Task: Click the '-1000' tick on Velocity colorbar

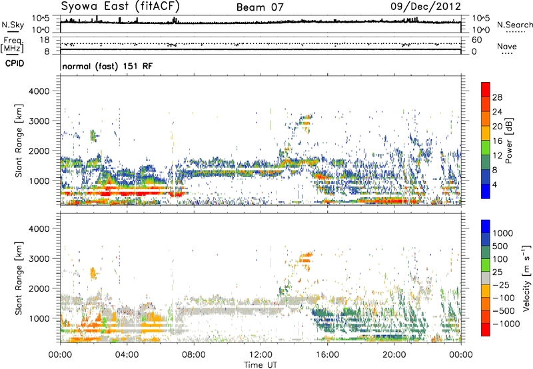Action: pyautogui.click(x=506, y=324)
